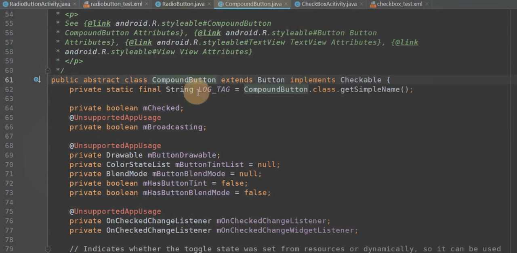Click @UnsupportedAppUsage annotation on line 68

[115, 146]
